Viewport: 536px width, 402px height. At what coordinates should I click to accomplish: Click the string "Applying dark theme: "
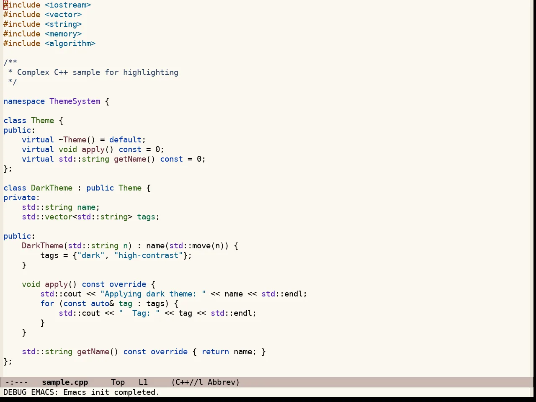[153, 294]
